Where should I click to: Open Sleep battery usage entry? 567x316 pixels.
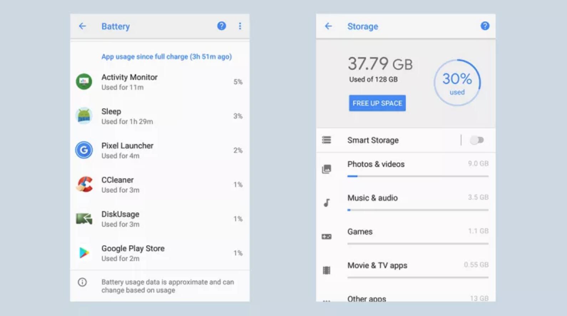click(x=160, y=116)
